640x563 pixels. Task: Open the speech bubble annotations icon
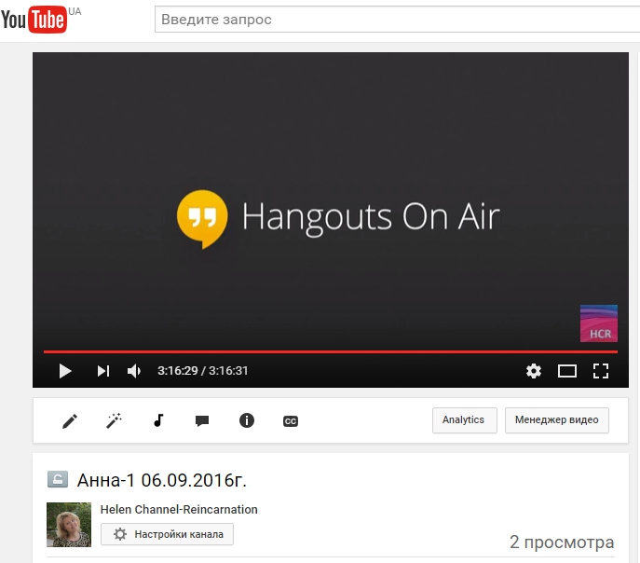[x=202, y=421]
